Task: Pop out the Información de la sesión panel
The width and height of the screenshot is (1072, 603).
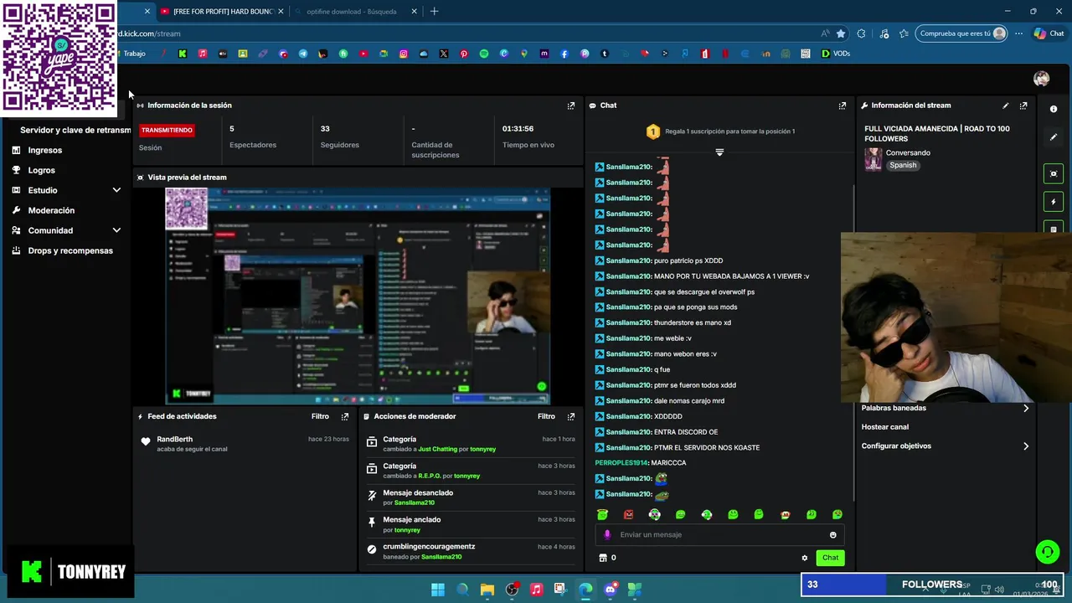Action: click(571, 106)
